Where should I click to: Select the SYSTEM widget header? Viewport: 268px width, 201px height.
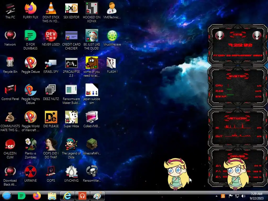click(238, 76)
